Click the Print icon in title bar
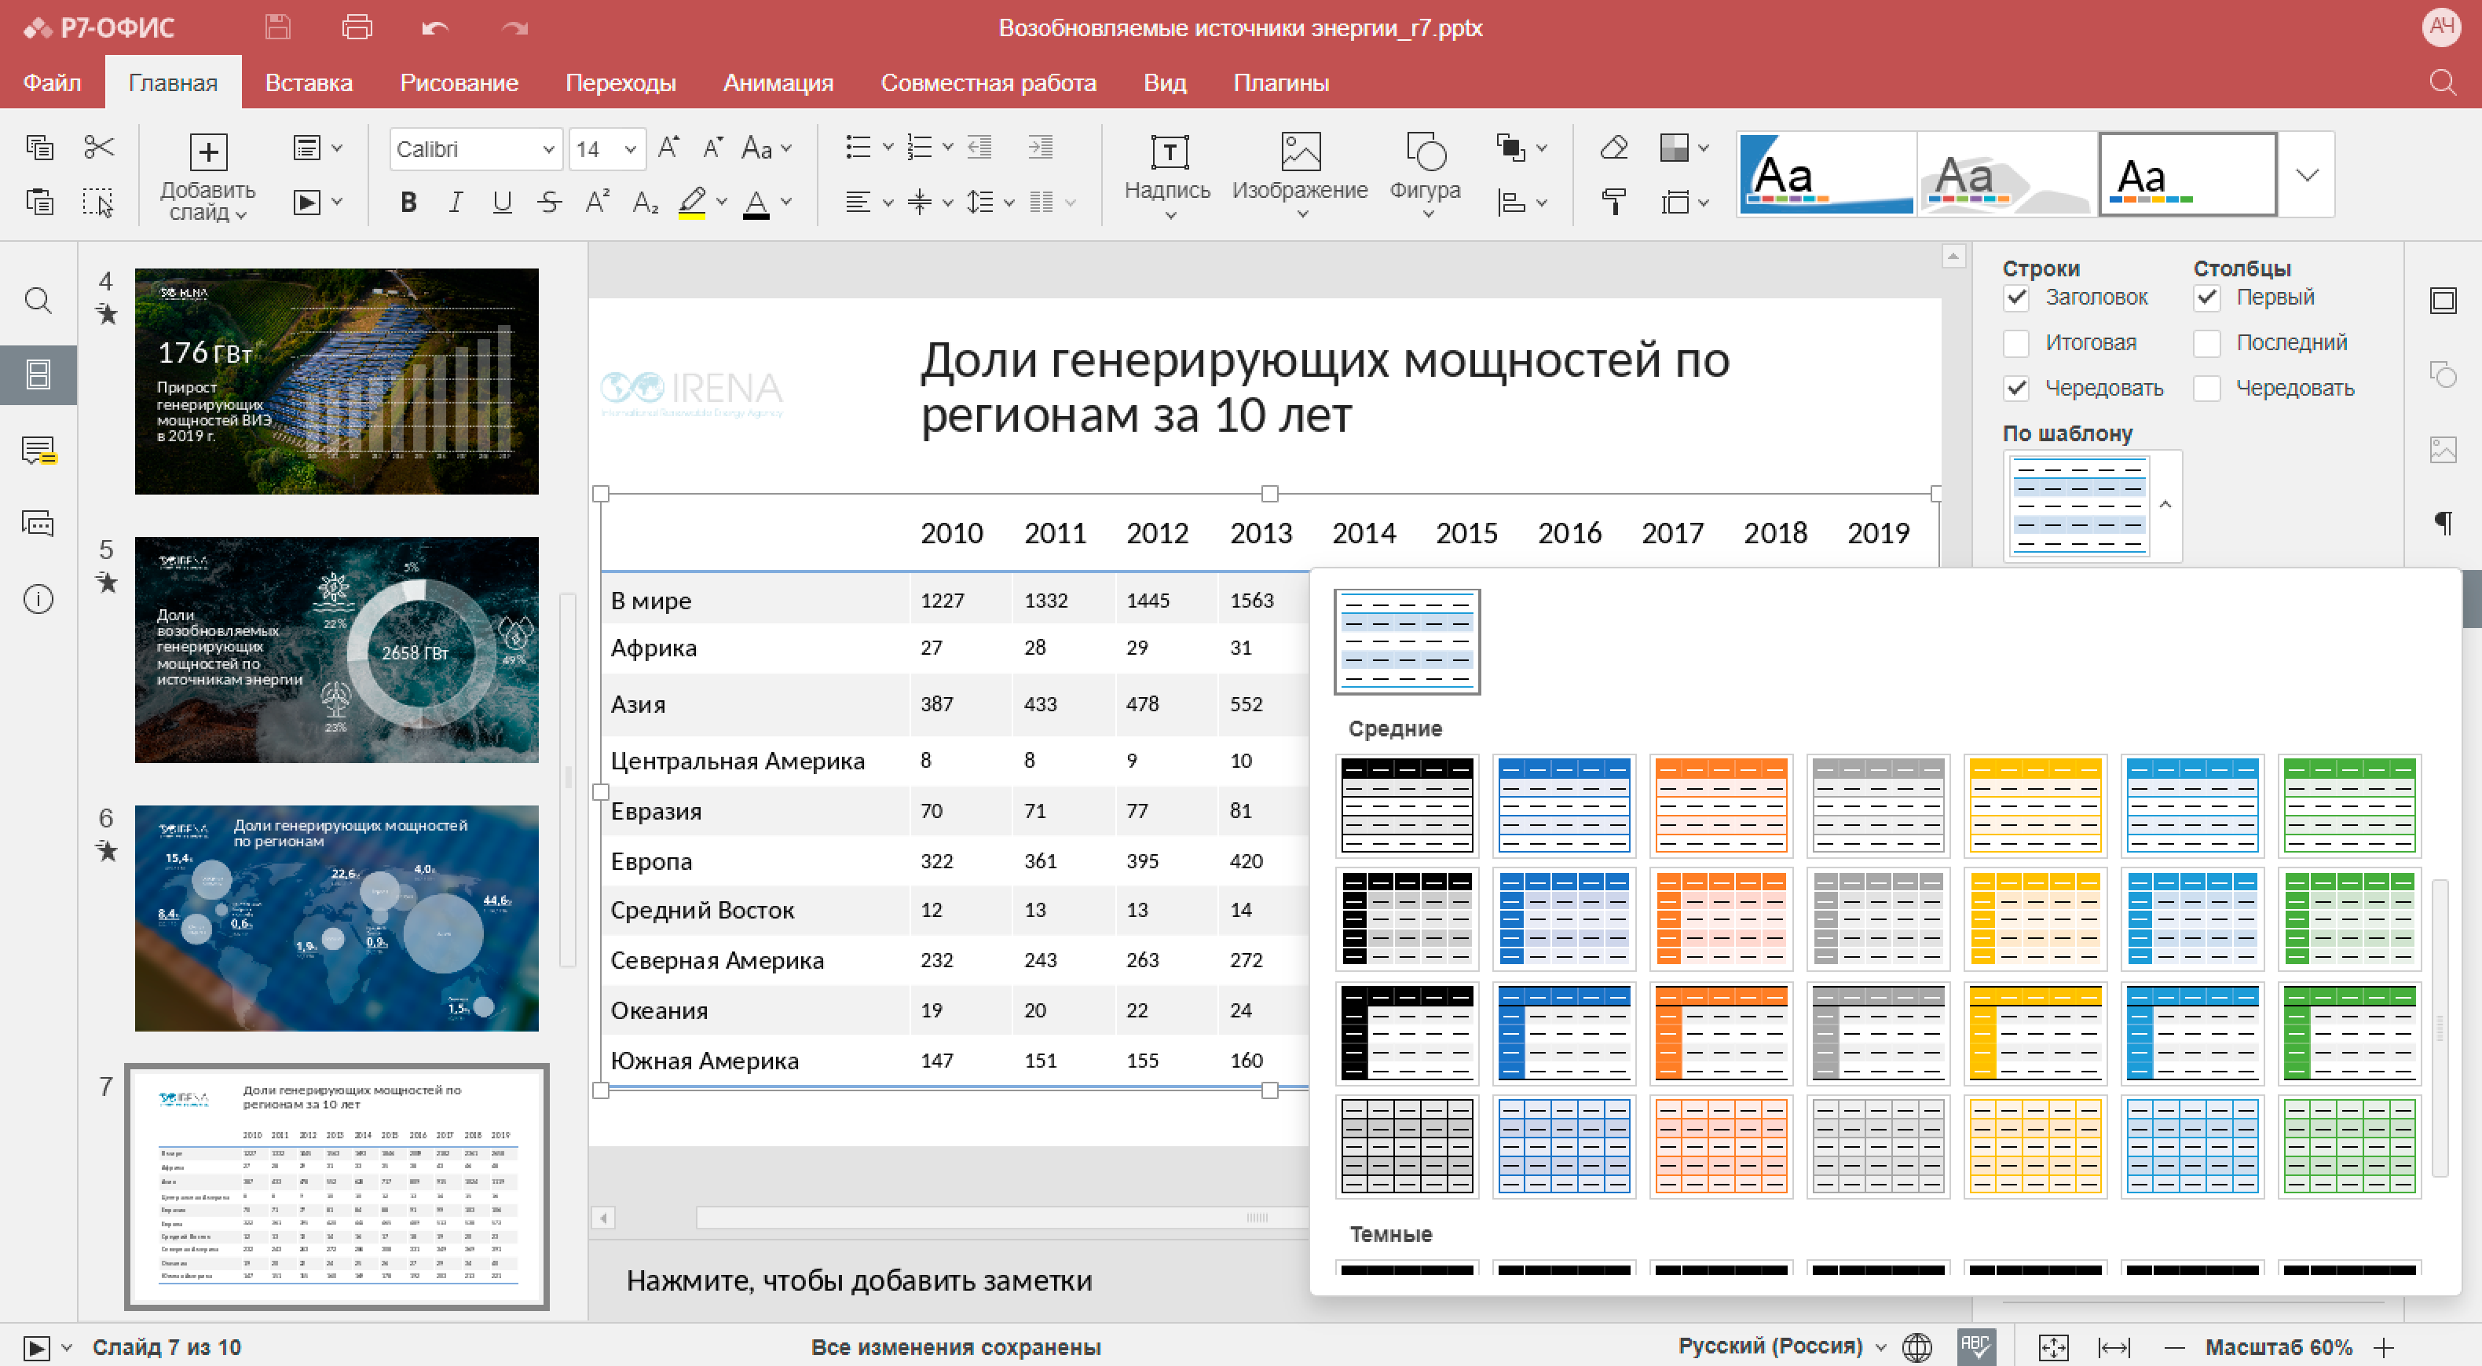The height and width of the screenshot is (1366, 2482). pos(357,27)
